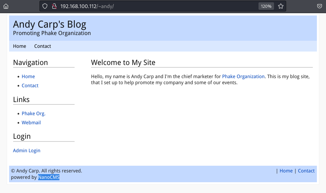Bookmark this page with the star icon
The height and width of the screenshot is (193, 326).
[280, 6]
